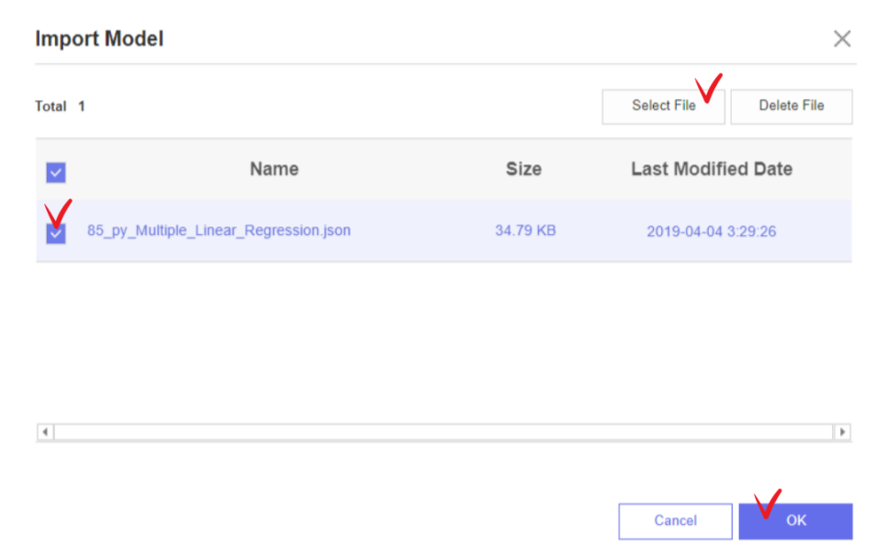The height and width of the screenshot is (556, 887).
Task: Cancel the model import
Action: coord(675,521)
